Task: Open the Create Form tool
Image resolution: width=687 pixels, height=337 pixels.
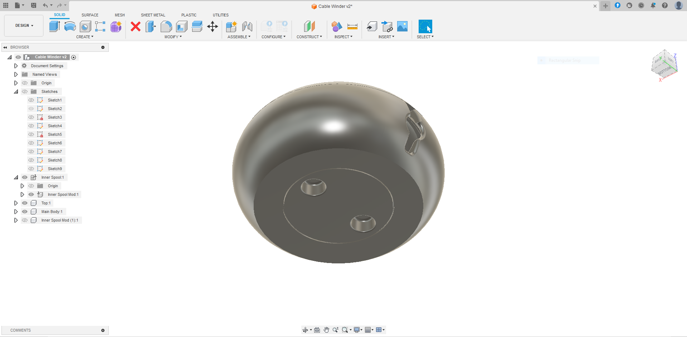Action: tap(116, 26)
